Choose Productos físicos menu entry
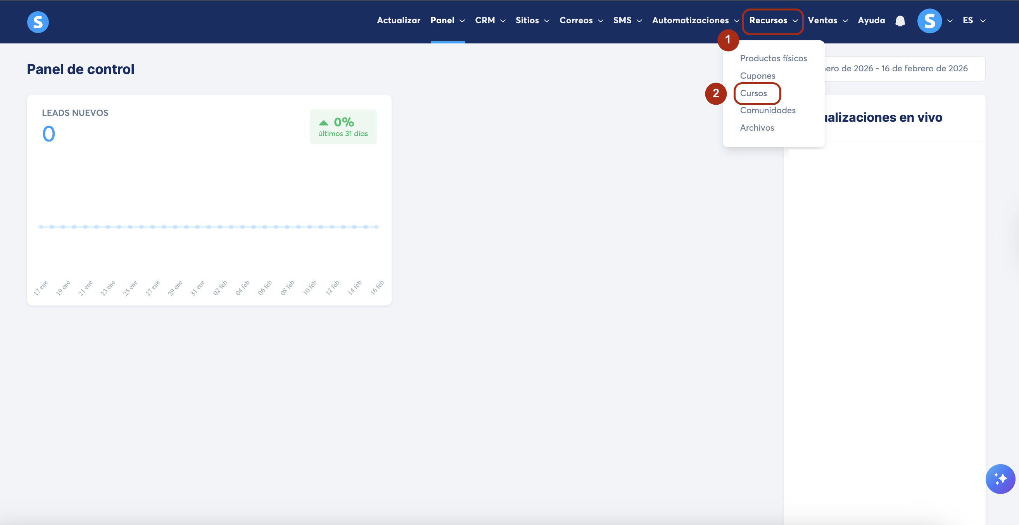The width and height of the screenshot is (1019, 525). coord(773,59)
